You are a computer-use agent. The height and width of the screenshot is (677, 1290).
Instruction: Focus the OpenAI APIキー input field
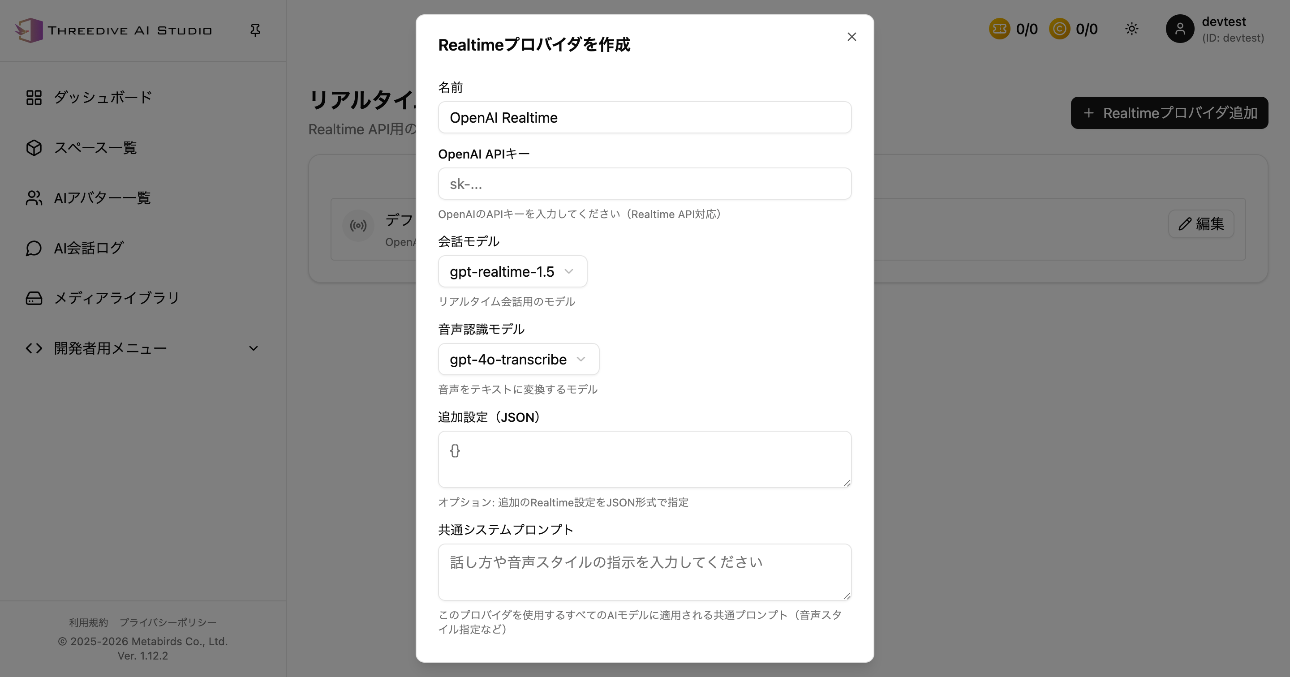tap(645, 184)
